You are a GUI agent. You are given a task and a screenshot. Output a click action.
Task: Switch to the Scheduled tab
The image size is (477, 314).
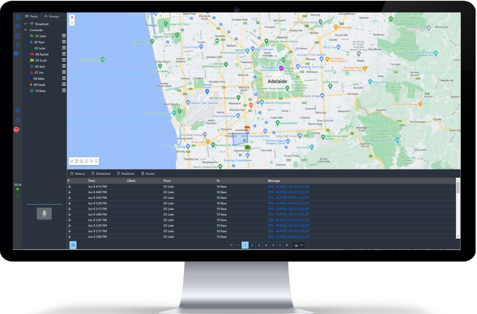coord(101,174)
